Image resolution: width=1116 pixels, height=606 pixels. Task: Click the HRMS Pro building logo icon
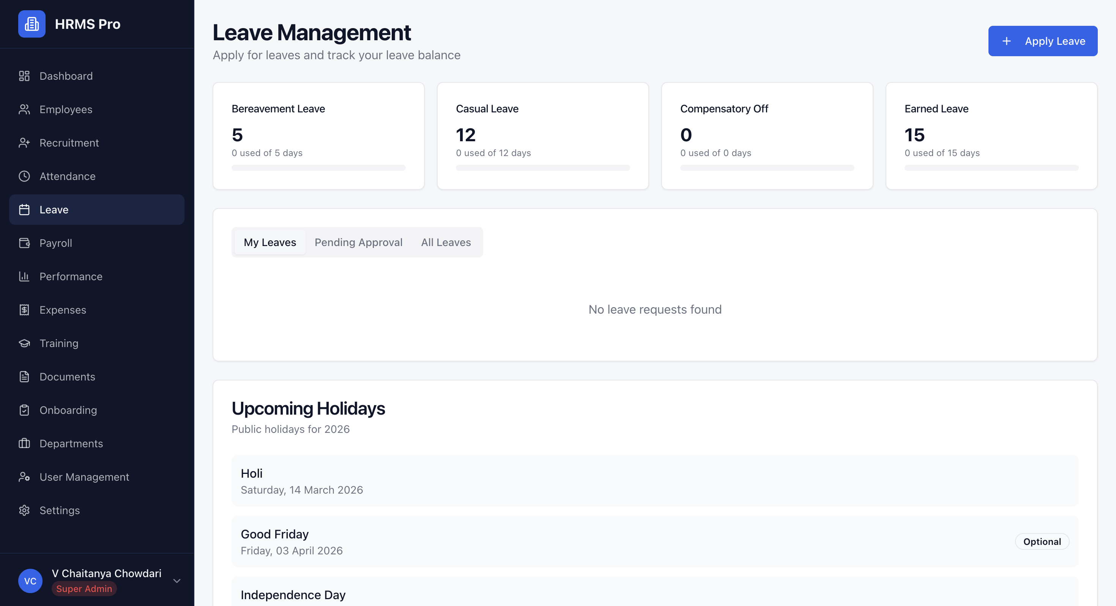[x=32, y=24]
